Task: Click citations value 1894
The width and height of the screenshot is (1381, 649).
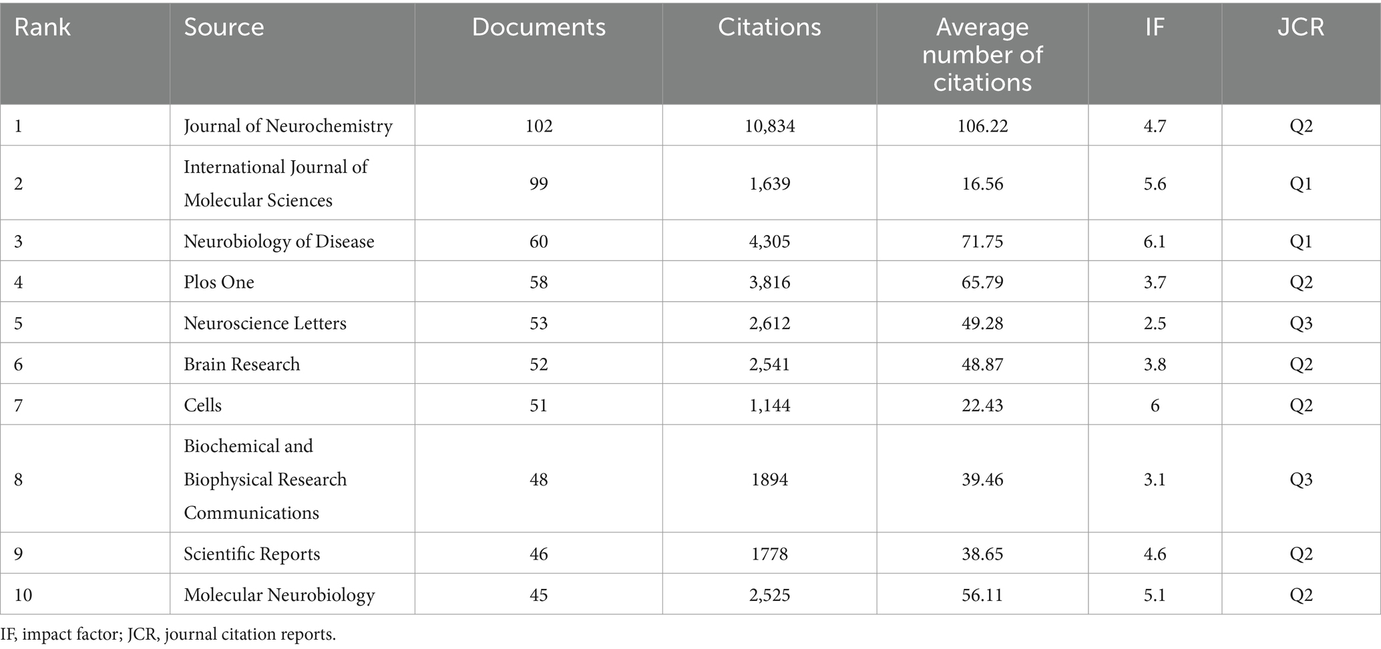Action: pos(769,479)
